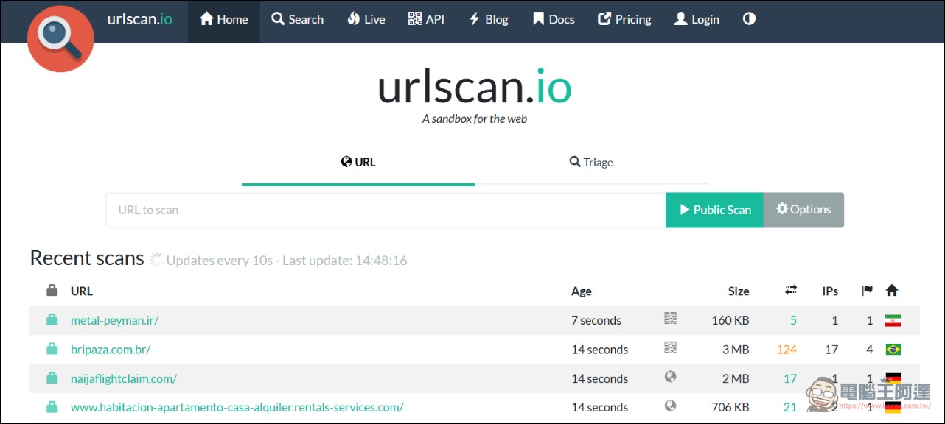Click 3 MB size value
Image resolution: width=945 pixels, height=424 pixels.
tap(736, 350)
